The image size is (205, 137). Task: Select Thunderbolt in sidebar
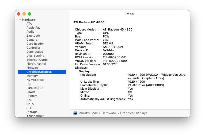(35, 116)
